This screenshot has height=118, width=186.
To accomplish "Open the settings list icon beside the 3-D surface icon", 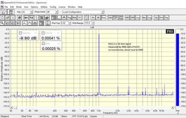I will 53,18.
